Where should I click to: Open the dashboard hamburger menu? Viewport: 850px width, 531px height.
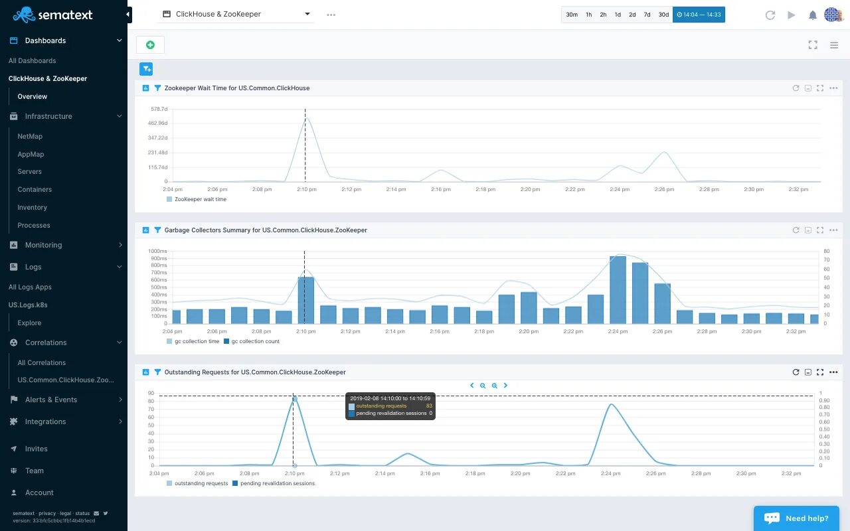click(834, 45)
